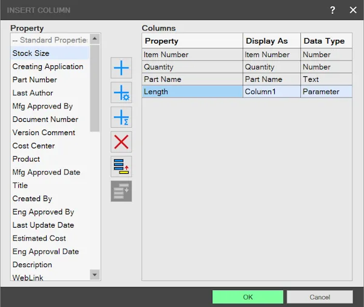Select Stock Size property

31,53
